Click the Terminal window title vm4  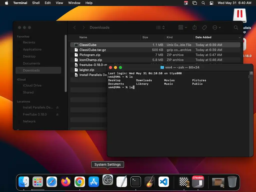click(180, 67)
